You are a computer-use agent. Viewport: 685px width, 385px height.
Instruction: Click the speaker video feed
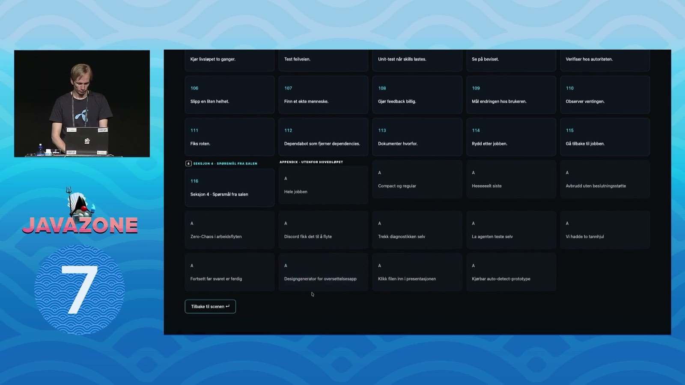(x=82, y=104)
